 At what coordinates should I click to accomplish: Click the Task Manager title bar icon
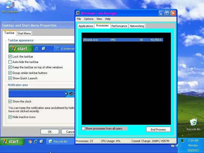[78, 13]
